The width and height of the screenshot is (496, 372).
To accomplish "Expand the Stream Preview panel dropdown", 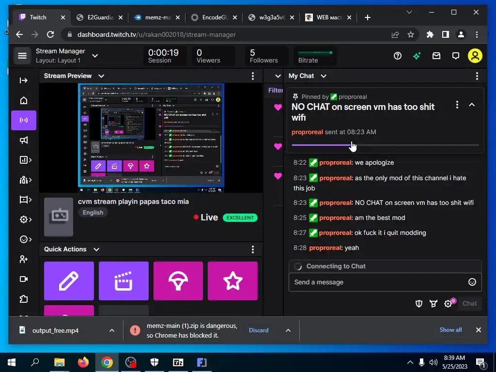I will tap(101, 76).
